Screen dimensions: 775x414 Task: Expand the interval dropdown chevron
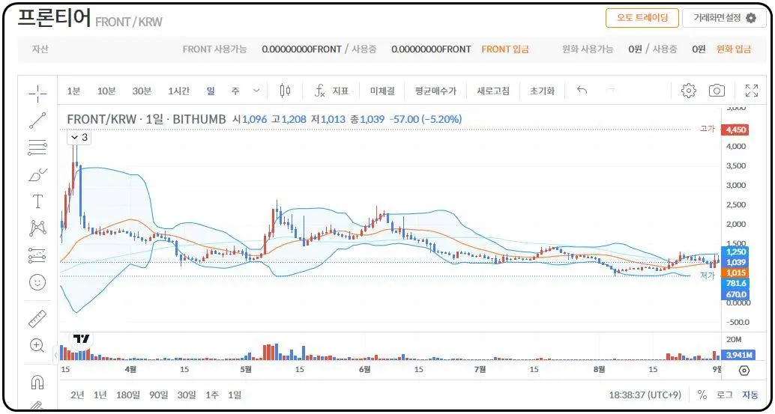[256, 91]
